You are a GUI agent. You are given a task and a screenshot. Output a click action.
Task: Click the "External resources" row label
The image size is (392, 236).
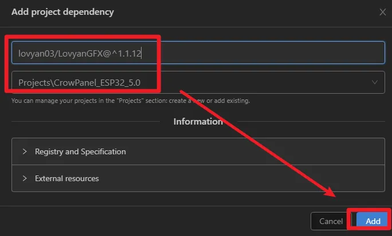(x=66, y=178)
